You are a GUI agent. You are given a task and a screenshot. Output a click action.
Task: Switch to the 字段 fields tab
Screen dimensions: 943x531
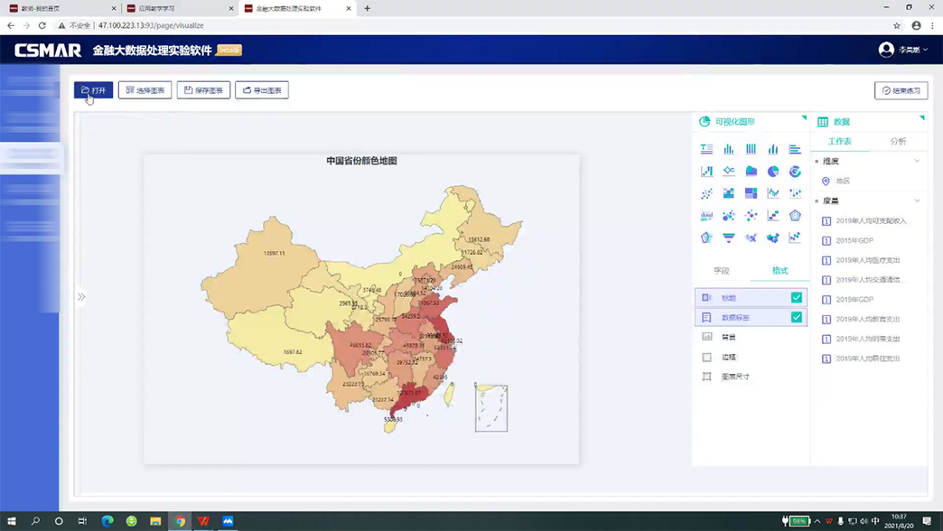(x=721, y=270)
